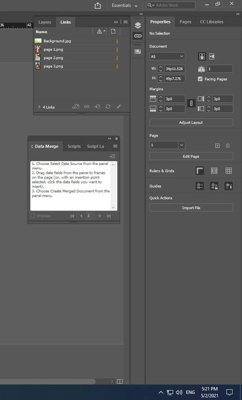Click the Import File button

(191, 208)
